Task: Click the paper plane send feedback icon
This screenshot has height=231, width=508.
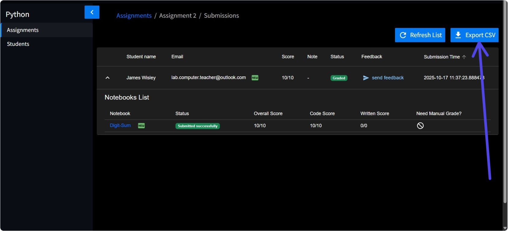Action: point(366,78)
